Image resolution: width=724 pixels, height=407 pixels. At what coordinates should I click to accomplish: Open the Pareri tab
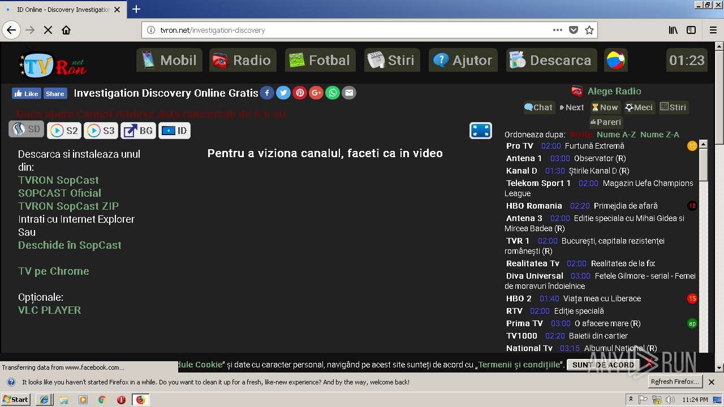[x=605, y=122]
